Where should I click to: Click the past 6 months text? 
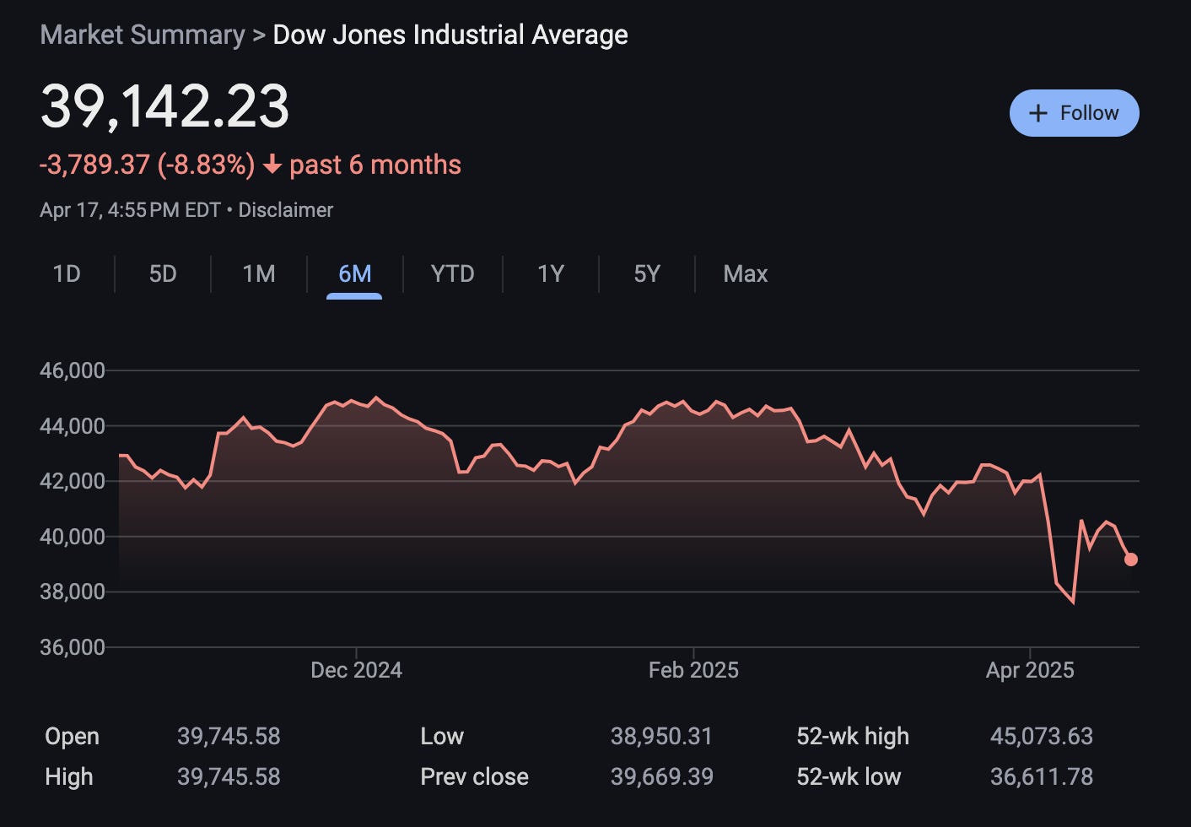coord(375,165)
